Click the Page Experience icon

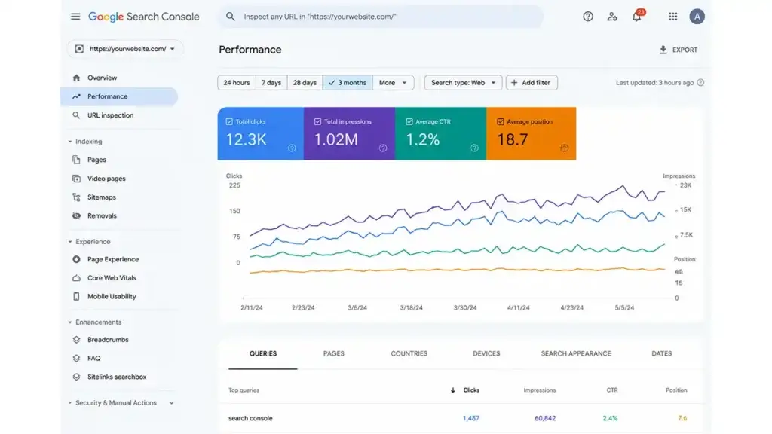pos(76,259)
